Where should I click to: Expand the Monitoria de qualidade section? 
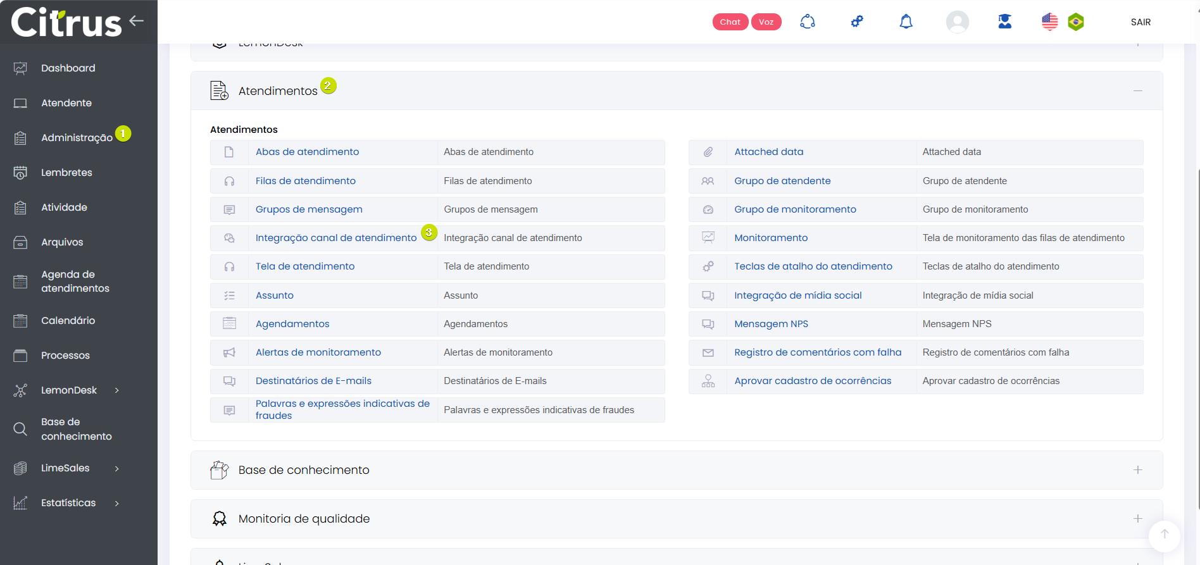(1137, 519)
